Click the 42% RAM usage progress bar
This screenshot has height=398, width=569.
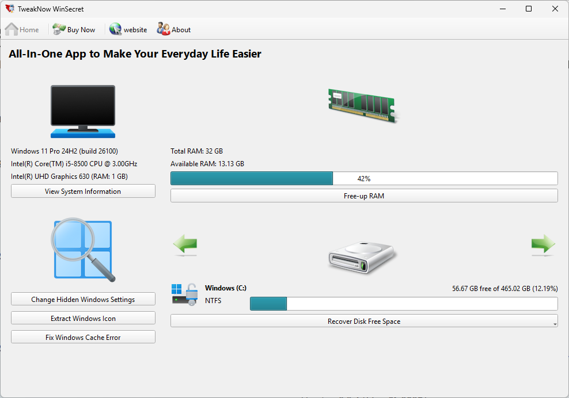point(364,178)
